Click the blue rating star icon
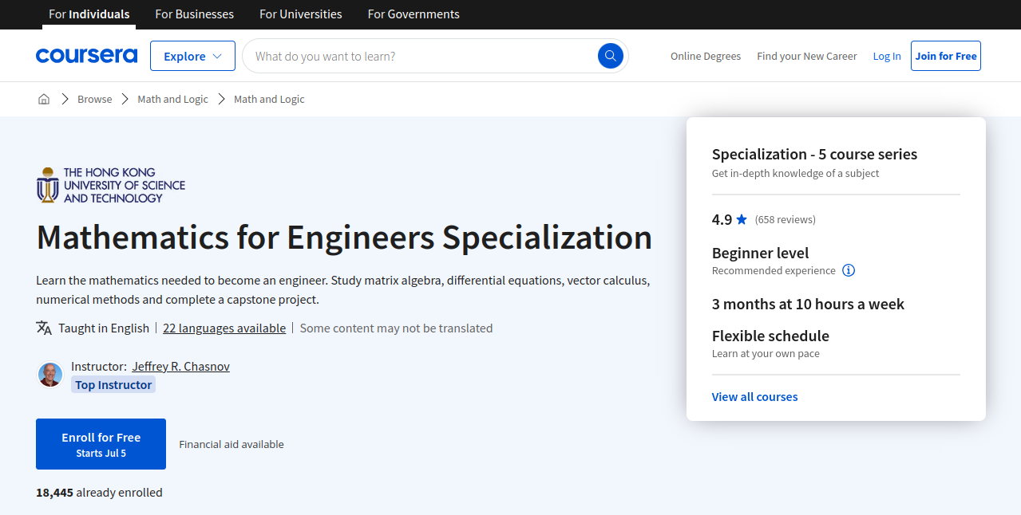1021x515 pixels. click(742, 219)
